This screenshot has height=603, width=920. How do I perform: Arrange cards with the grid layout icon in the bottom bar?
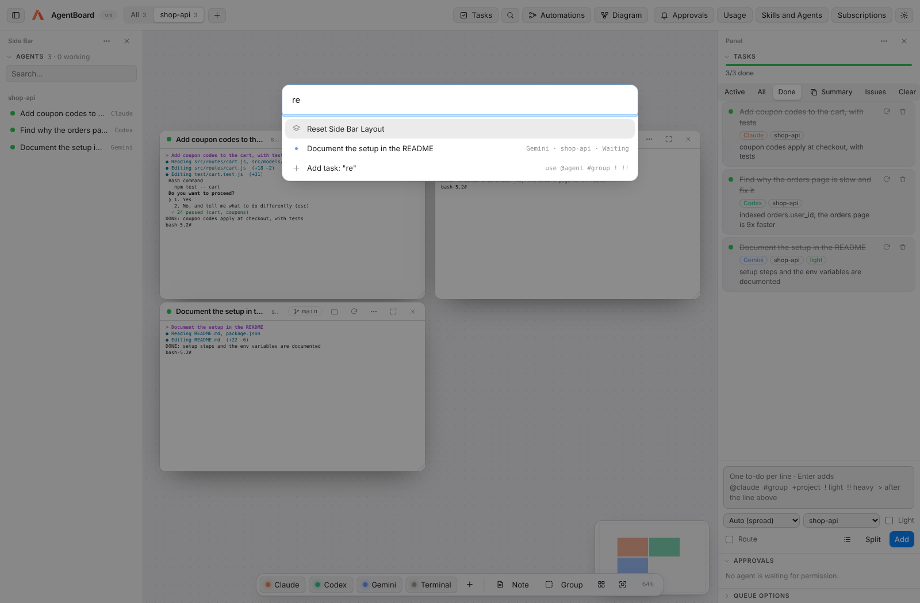(601, 585)
